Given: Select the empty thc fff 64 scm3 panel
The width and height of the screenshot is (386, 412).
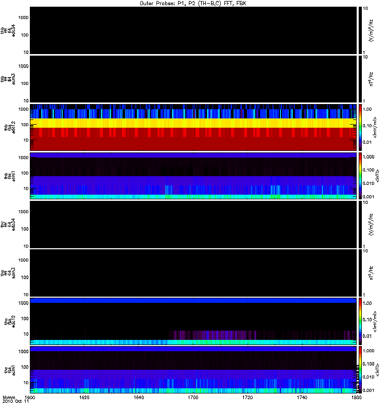Looking at the screenshot, I should click(x=194, y=273).
